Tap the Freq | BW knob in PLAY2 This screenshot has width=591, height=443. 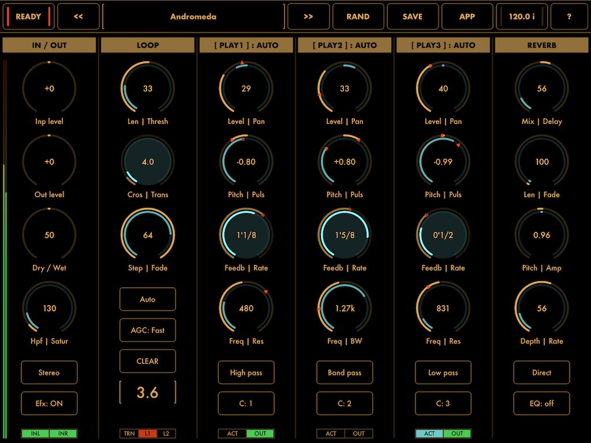click(345, 309)
